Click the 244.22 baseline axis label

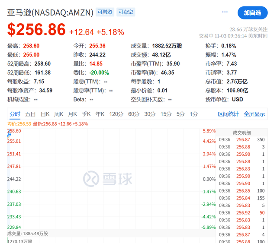coord(14,179)
